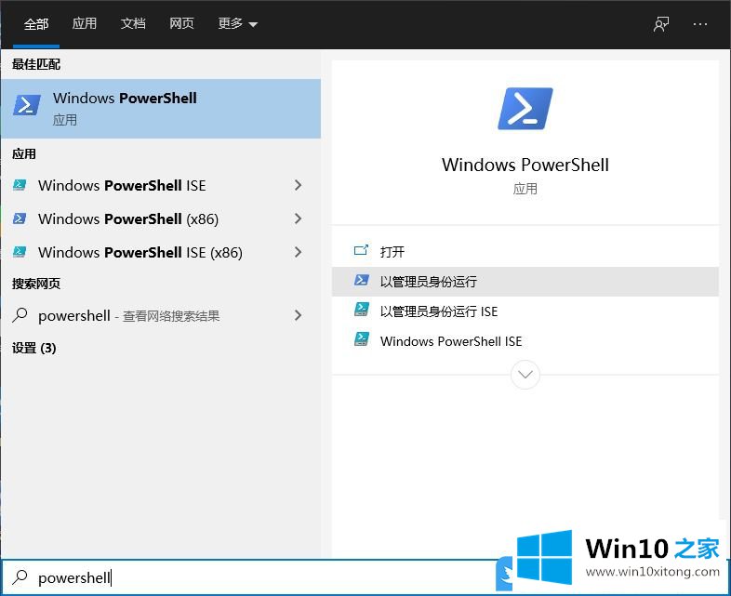731x596 pixels.
Task: Click the Windows PowerShell ISE (x86) app icon
Action: [20, 252]
